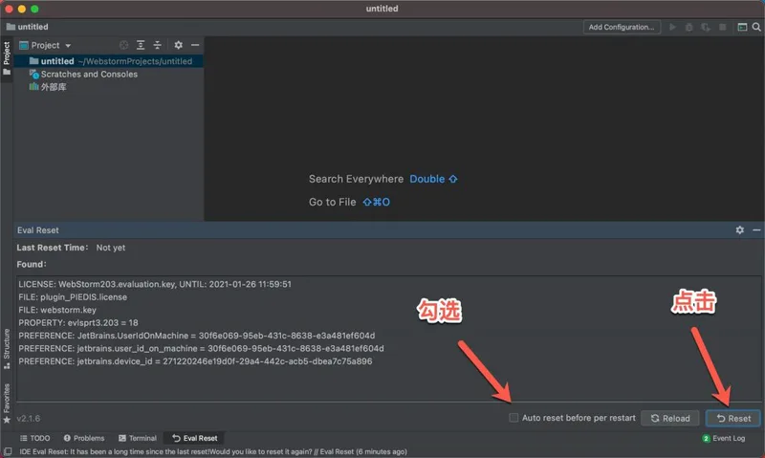Open Project panel settings gear
The image size is (765, 458).
(x=178, y=45)
